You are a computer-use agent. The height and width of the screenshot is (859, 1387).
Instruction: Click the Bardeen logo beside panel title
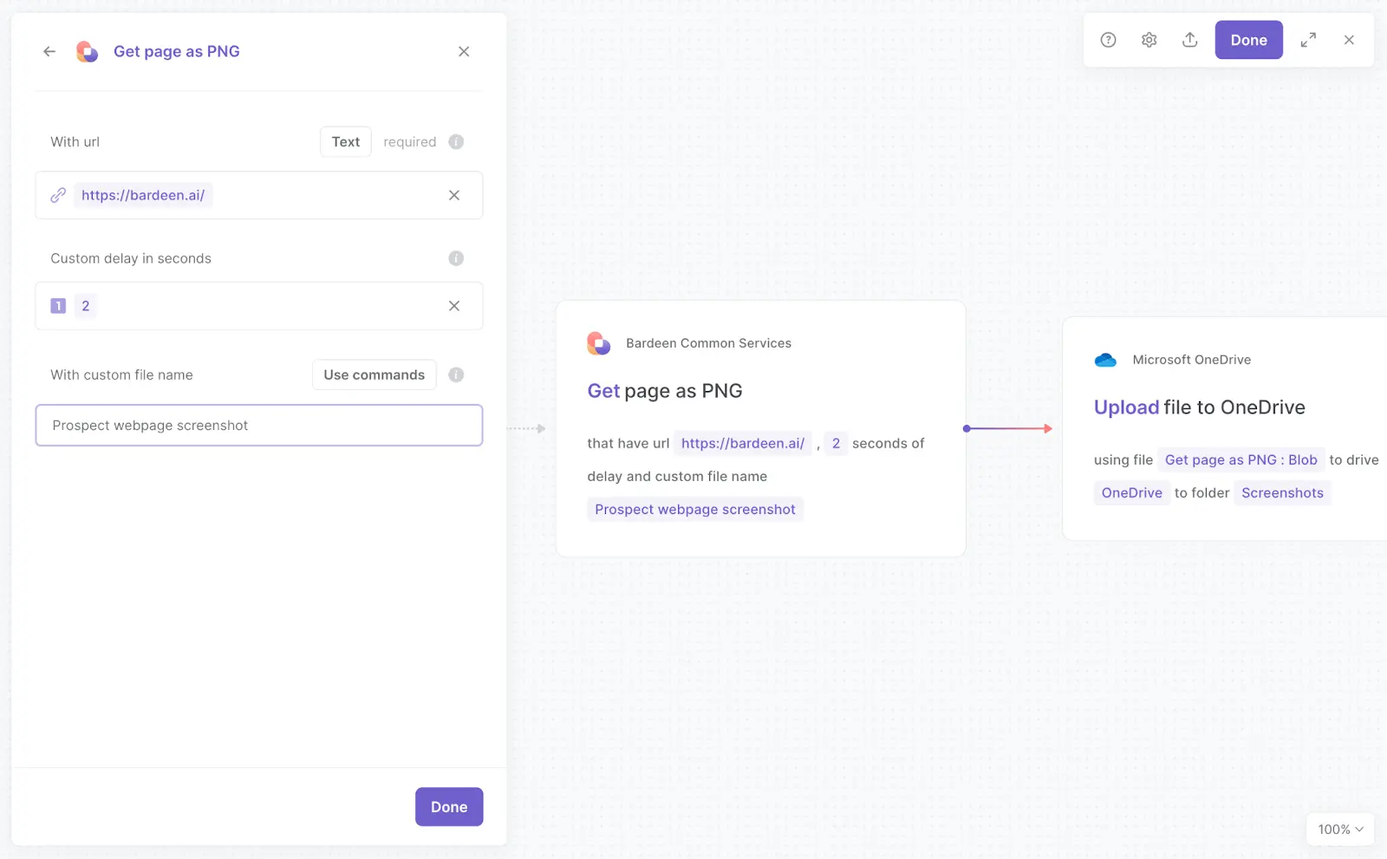tap(87, 52)
